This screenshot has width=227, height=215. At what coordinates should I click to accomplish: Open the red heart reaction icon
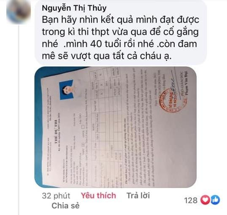pyautogui.click(x=205, y=200)
